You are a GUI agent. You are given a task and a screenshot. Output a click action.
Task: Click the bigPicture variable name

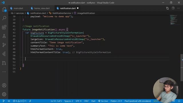pyautogui.click(x=37, y=33)
